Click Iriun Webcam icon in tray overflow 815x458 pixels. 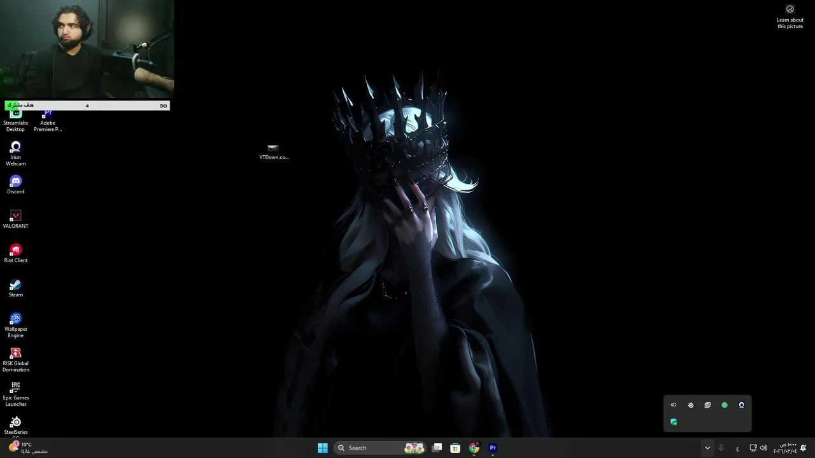(741, 405)
